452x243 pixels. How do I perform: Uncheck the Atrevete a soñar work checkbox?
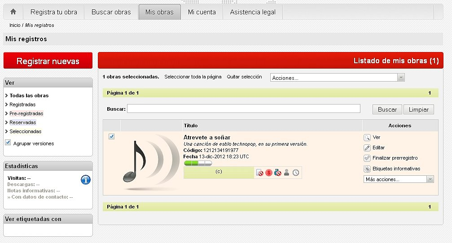[x=112, y=136]
